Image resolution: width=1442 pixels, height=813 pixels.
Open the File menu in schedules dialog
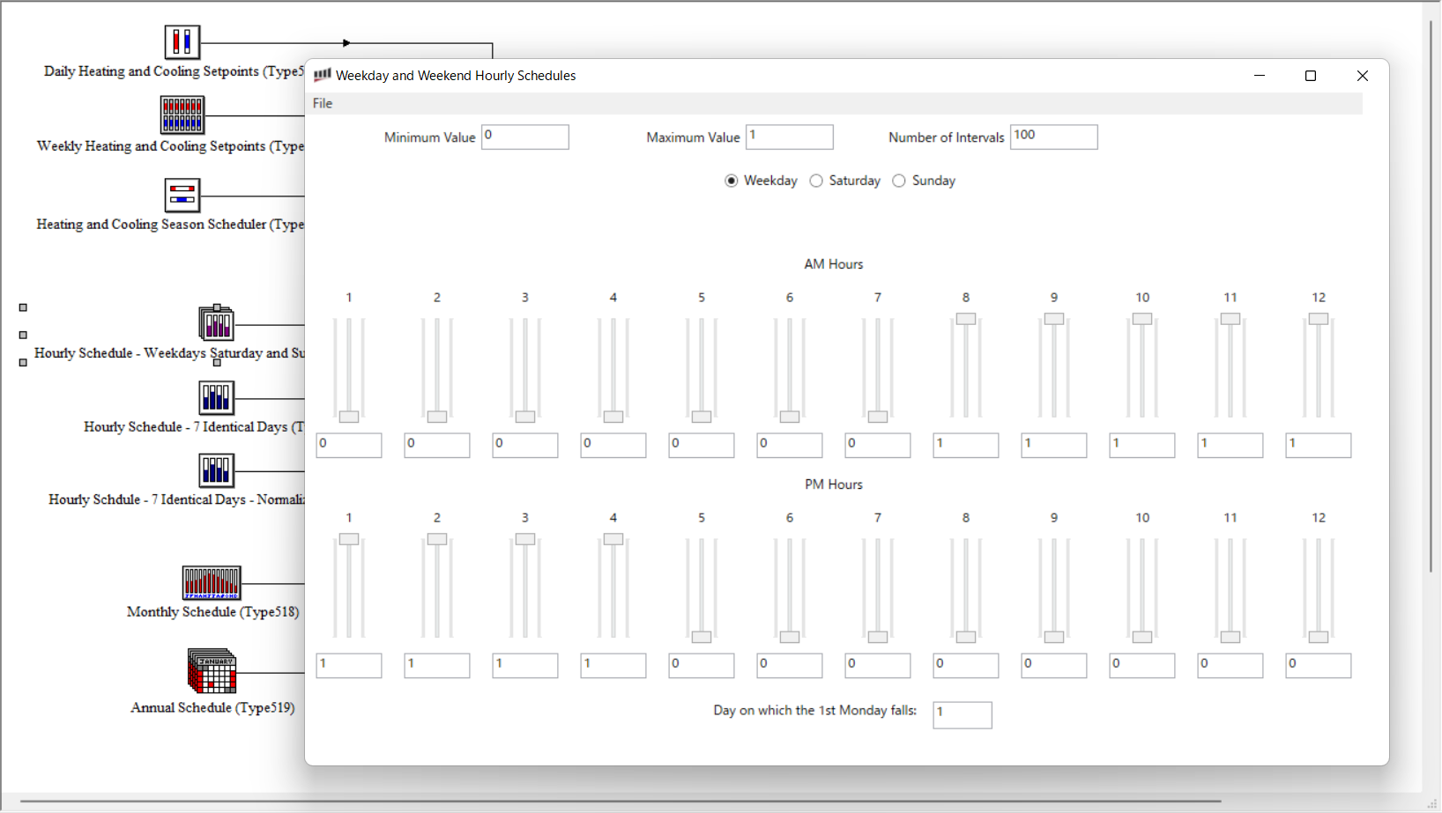pos(323,103)
